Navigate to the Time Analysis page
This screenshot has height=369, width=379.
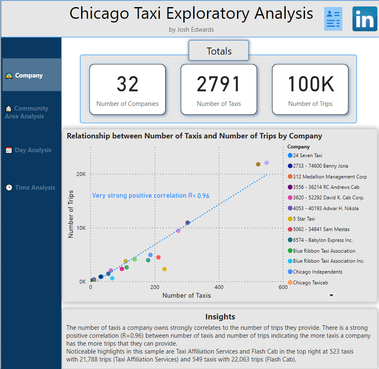pos(31,188)
